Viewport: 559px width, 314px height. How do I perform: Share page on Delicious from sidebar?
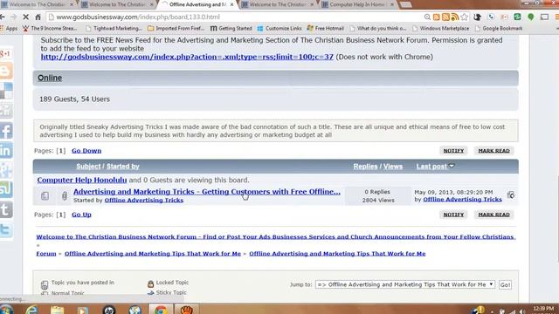coord(6,91)
